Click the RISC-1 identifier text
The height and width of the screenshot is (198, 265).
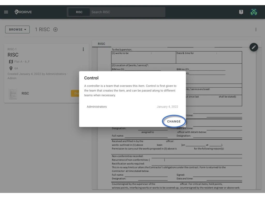12,49
